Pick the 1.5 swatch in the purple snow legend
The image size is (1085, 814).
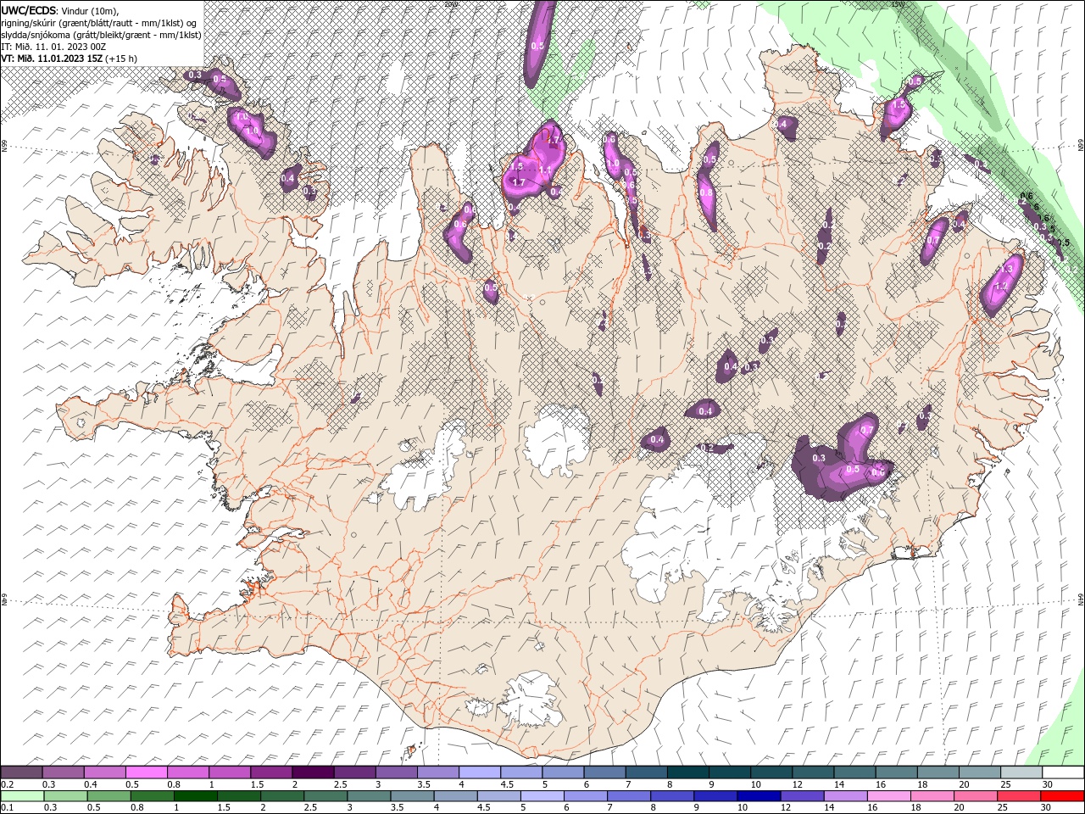[x=271, y=772]
